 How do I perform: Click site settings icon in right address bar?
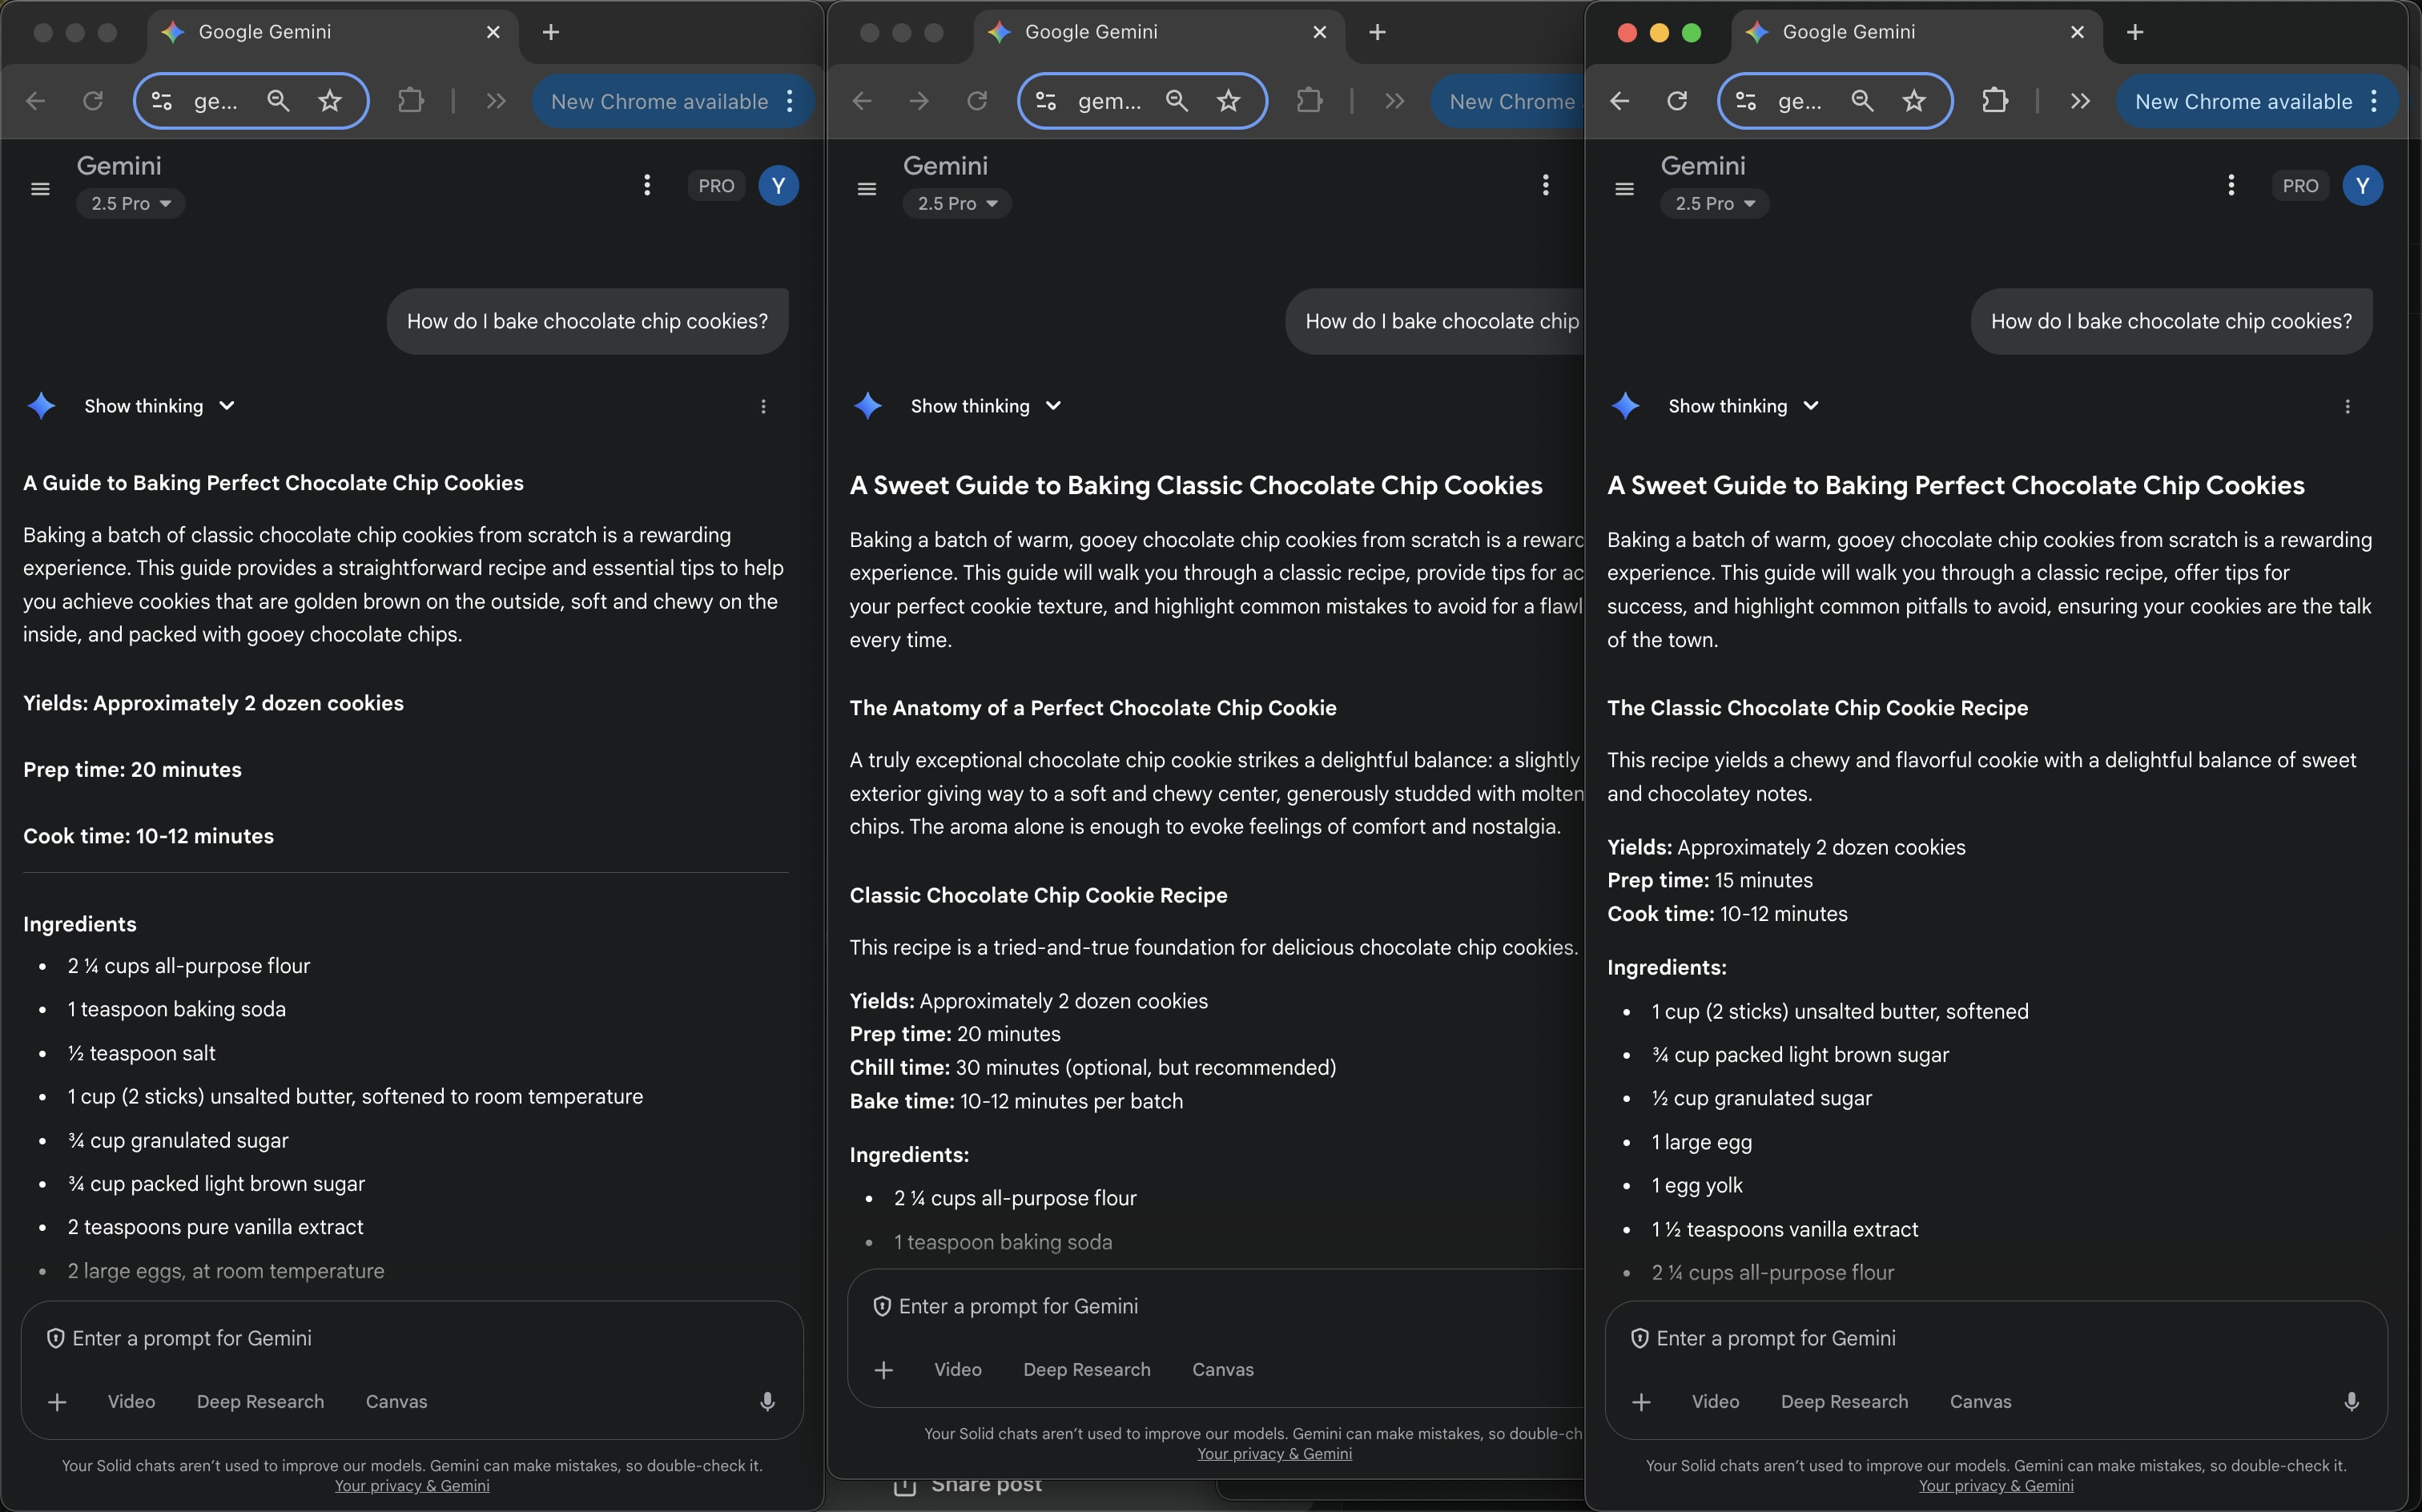pos(1746,101)
